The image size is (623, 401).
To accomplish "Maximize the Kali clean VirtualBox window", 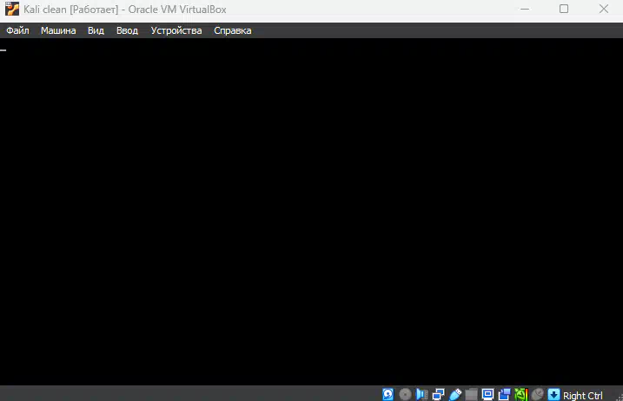I will 564,9.
